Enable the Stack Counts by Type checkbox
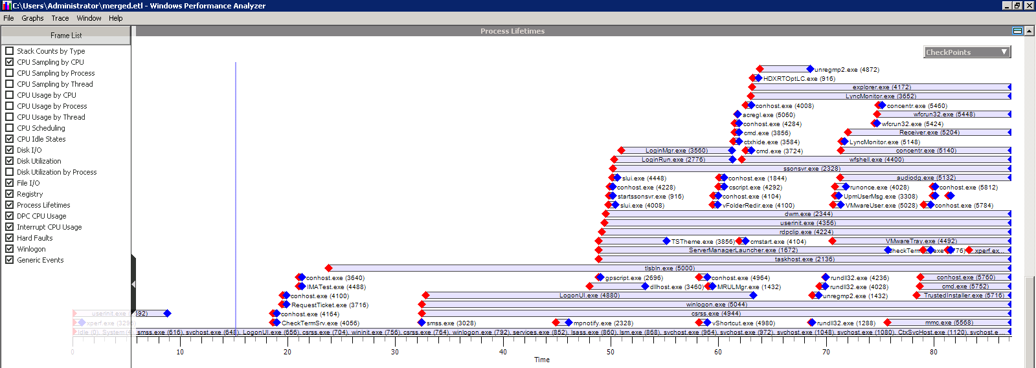Screen dimensions: 1036x368 coord(9,50)
